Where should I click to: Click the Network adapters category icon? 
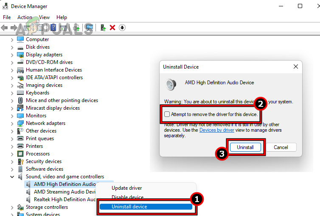tap(20, 123)
